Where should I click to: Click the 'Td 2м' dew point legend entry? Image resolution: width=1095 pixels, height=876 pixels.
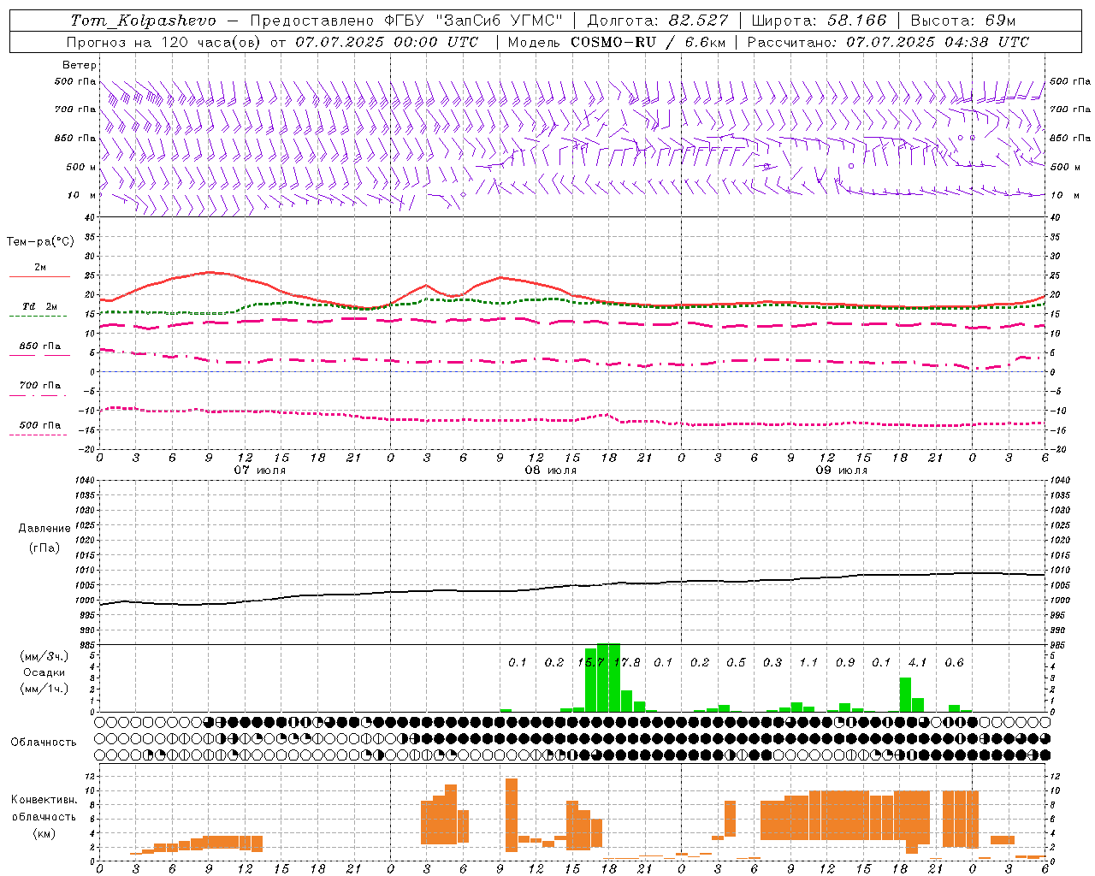[40, 306]
